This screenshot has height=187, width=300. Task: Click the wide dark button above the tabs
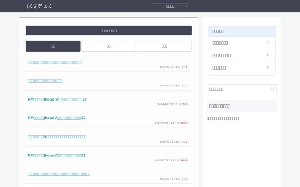pyautogui.click(x=109, y=30)
